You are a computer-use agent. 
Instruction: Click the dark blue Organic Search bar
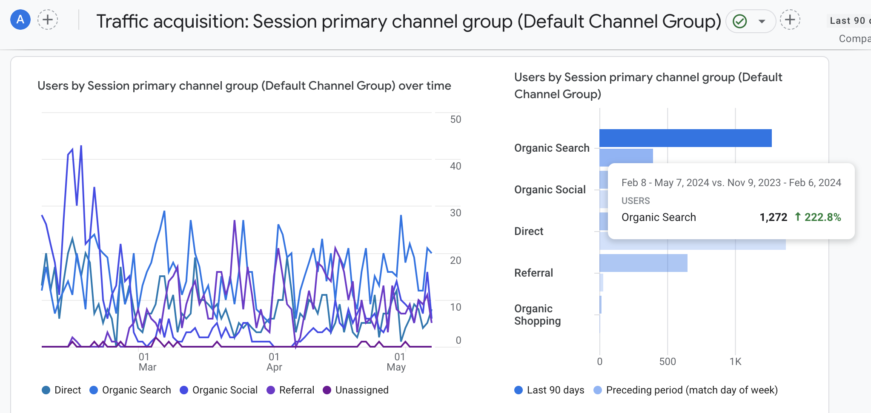685,138
